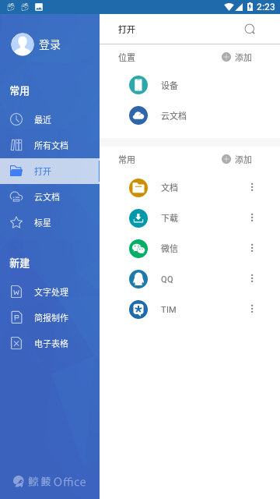The height and width of the screenshot is (499, 280).
Task: Open the 登录 login link
Action: pyautogui.click(x=50, y=45)
